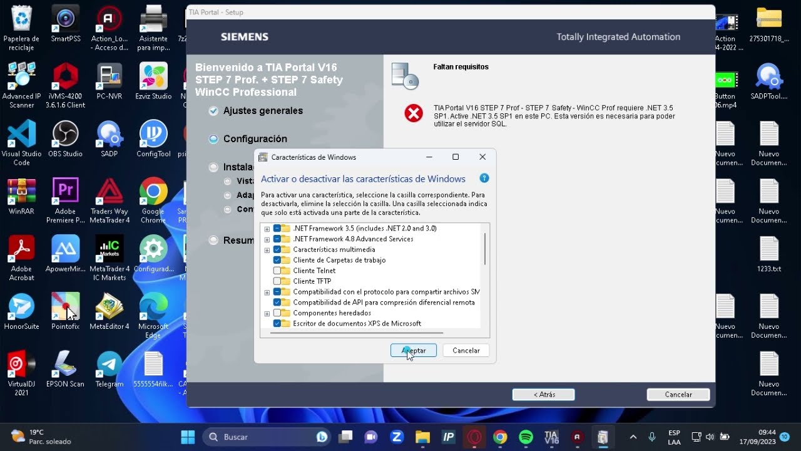
Task: Open Visual Studio Code desktop icon
Action: (21, 143)
